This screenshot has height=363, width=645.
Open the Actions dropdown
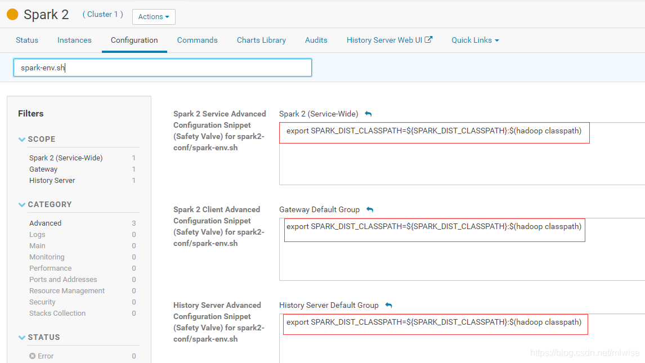coord(153,17)
